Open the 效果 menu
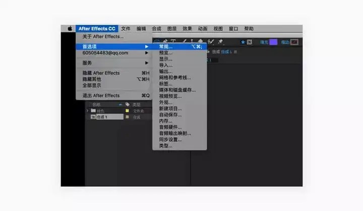363x211 pixels. click(187, 29)
